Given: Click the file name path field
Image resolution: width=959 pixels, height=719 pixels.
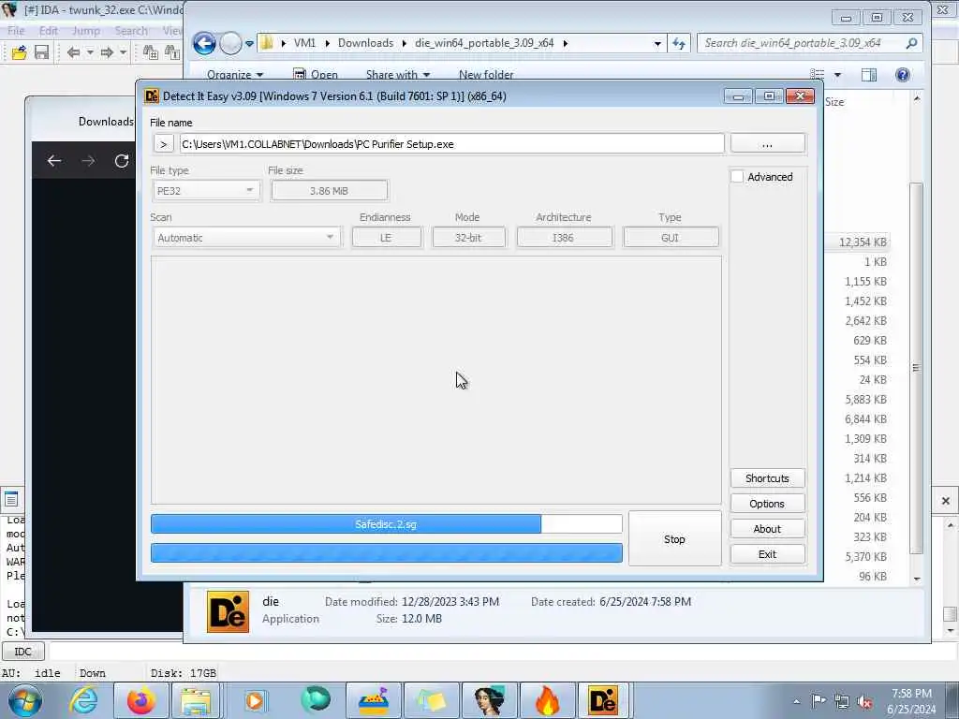Looking at the screenshot, I should pos(452,144).
